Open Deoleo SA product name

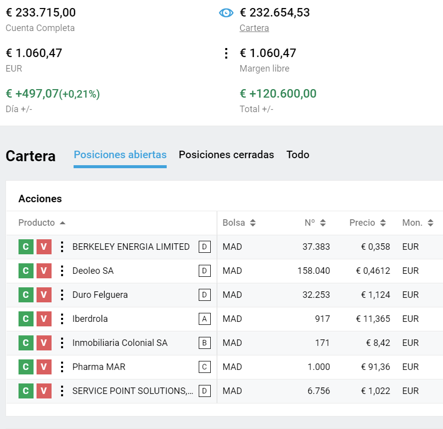93,271
